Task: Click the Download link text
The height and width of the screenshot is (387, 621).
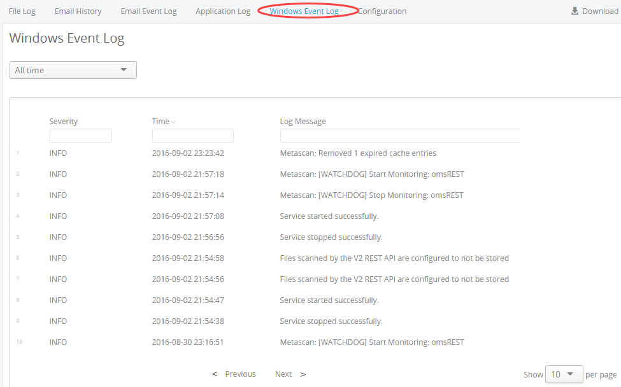Action: [600, 11]
